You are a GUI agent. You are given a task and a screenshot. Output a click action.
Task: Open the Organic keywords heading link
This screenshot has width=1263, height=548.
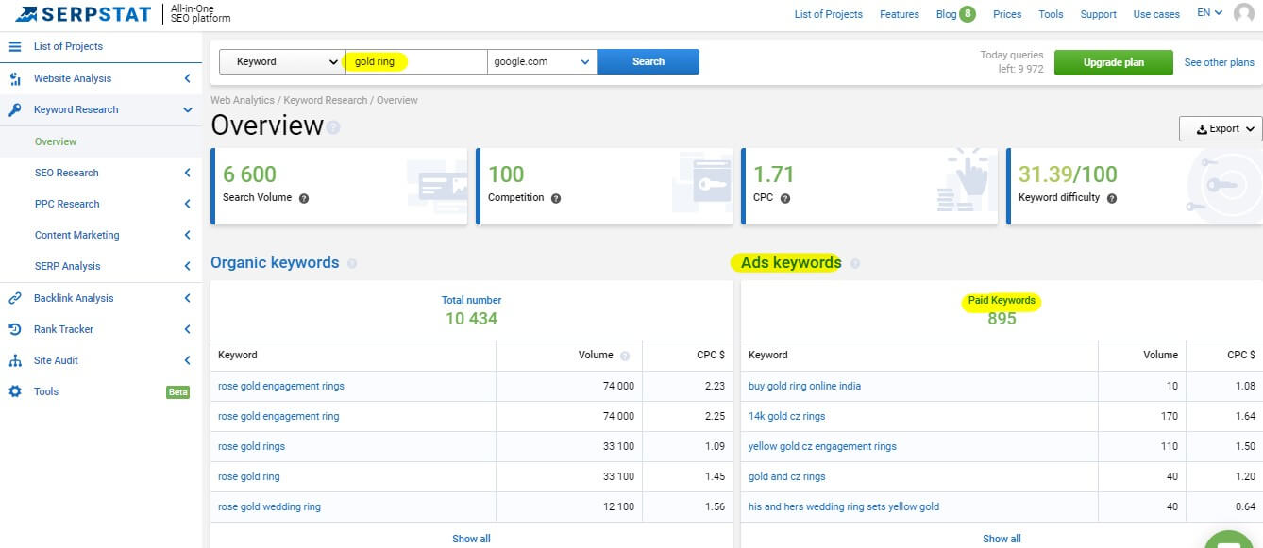275,263
